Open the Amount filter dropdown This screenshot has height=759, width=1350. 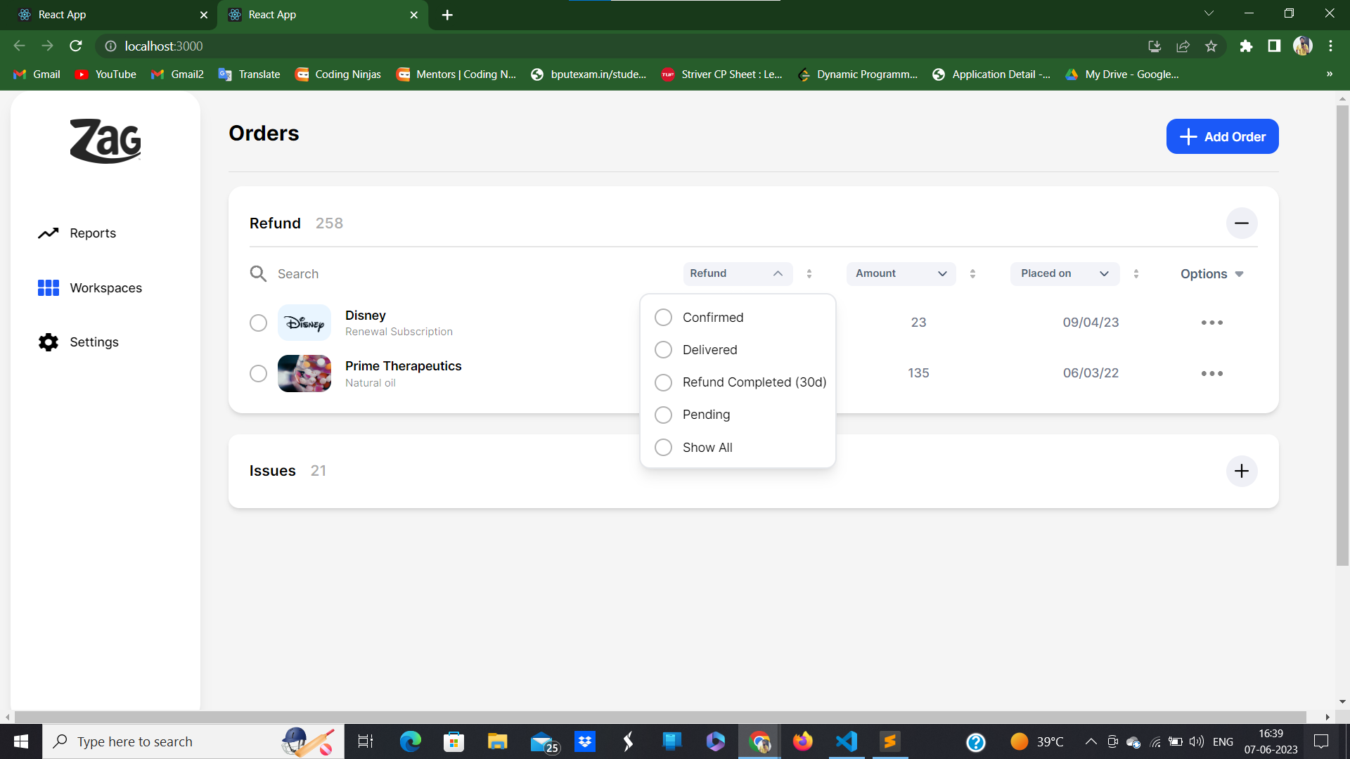coord(901,273)
